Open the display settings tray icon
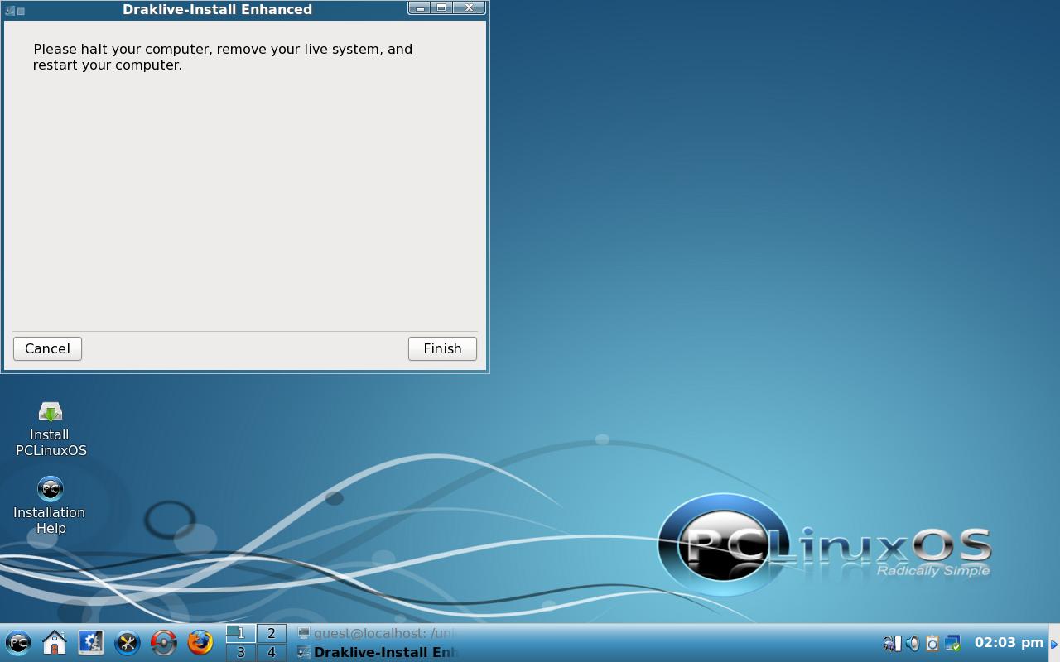 coord(952,643)
